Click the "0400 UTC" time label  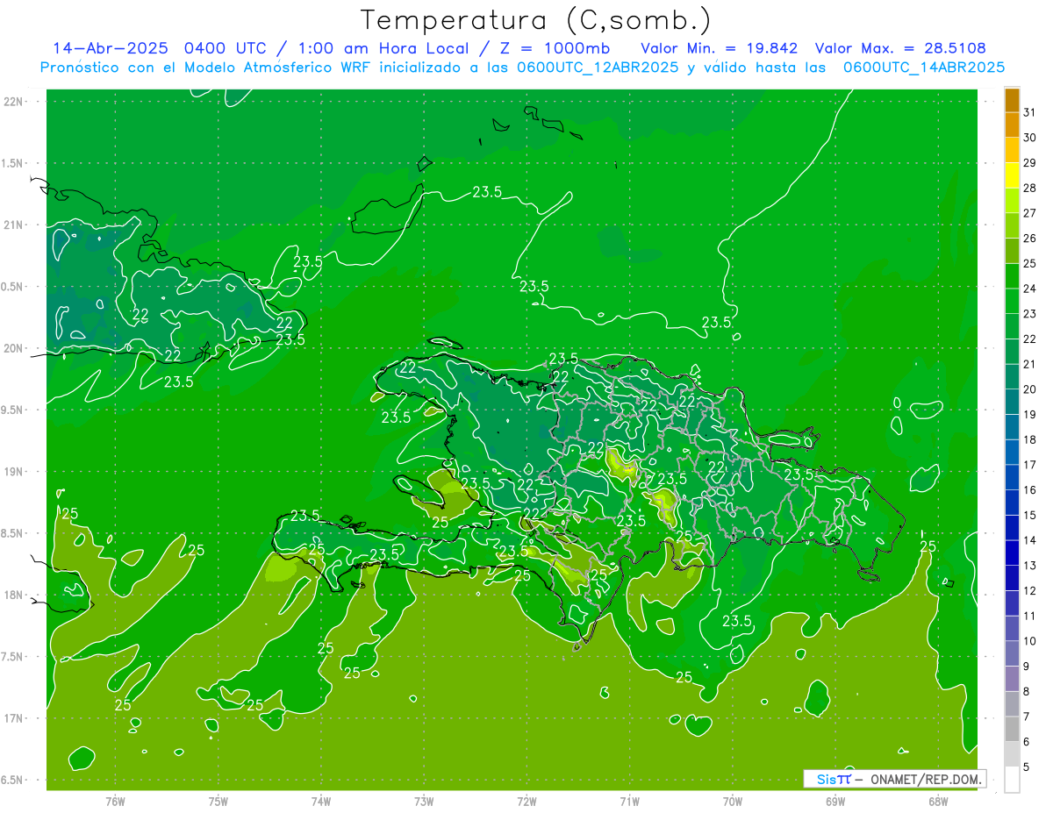coord(227,47)
